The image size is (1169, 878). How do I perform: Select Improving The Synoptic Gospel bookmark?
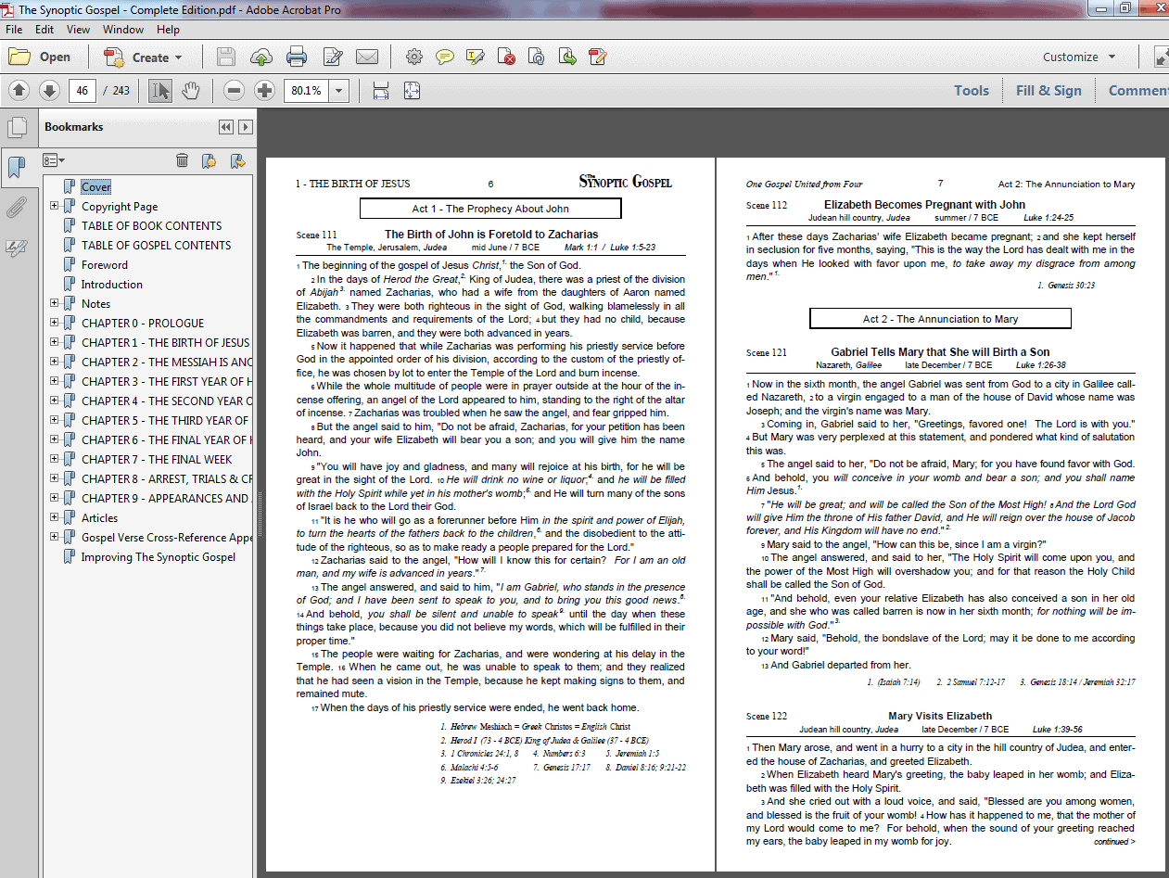158,557
